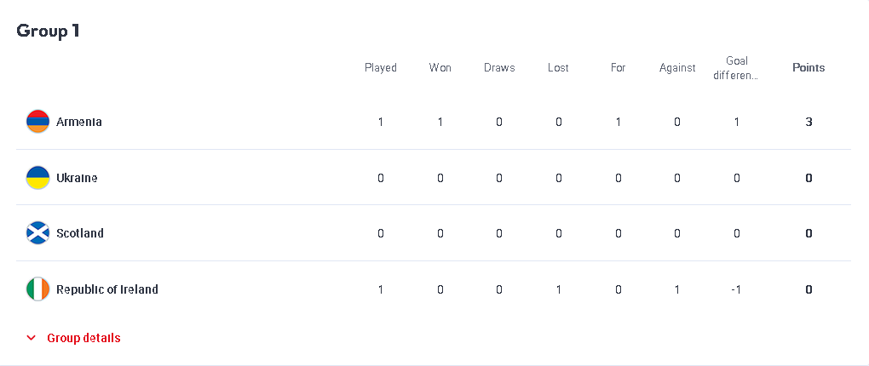This screenshot has height=366, width=869.
Task: Open the Republic of Ireland team link
Action: click(107, 289)
